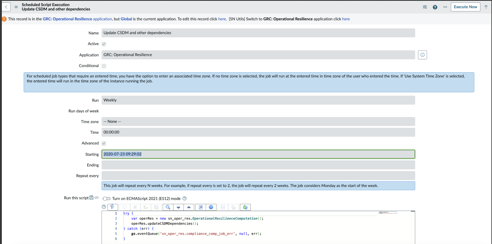Open the Time zone dropdown
The image size is (492, 244).
coord(258,121)
